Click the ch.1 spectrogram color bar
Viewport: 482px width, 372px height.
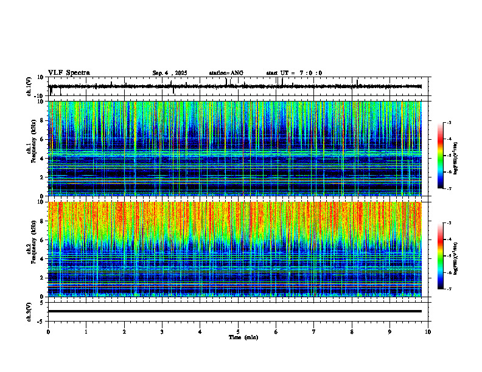[440, 156]
